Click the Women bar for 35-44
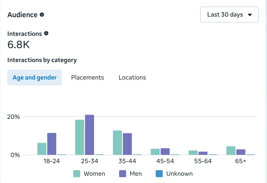The height and width of the screenshot is (183, 267). (117, 143)
